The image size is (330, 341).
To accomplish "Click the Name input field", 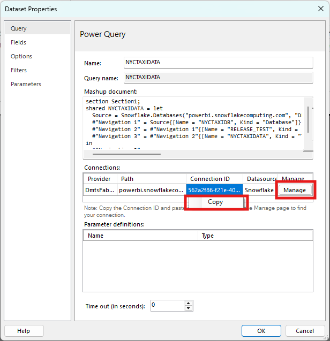I will (x=219, y=63).
